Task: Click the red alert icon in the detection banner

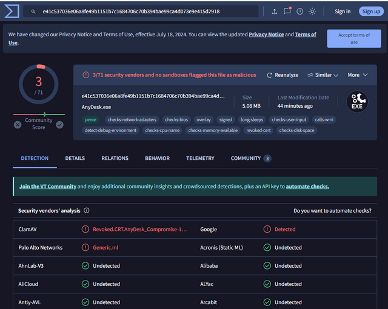Action: pos(86,75)
